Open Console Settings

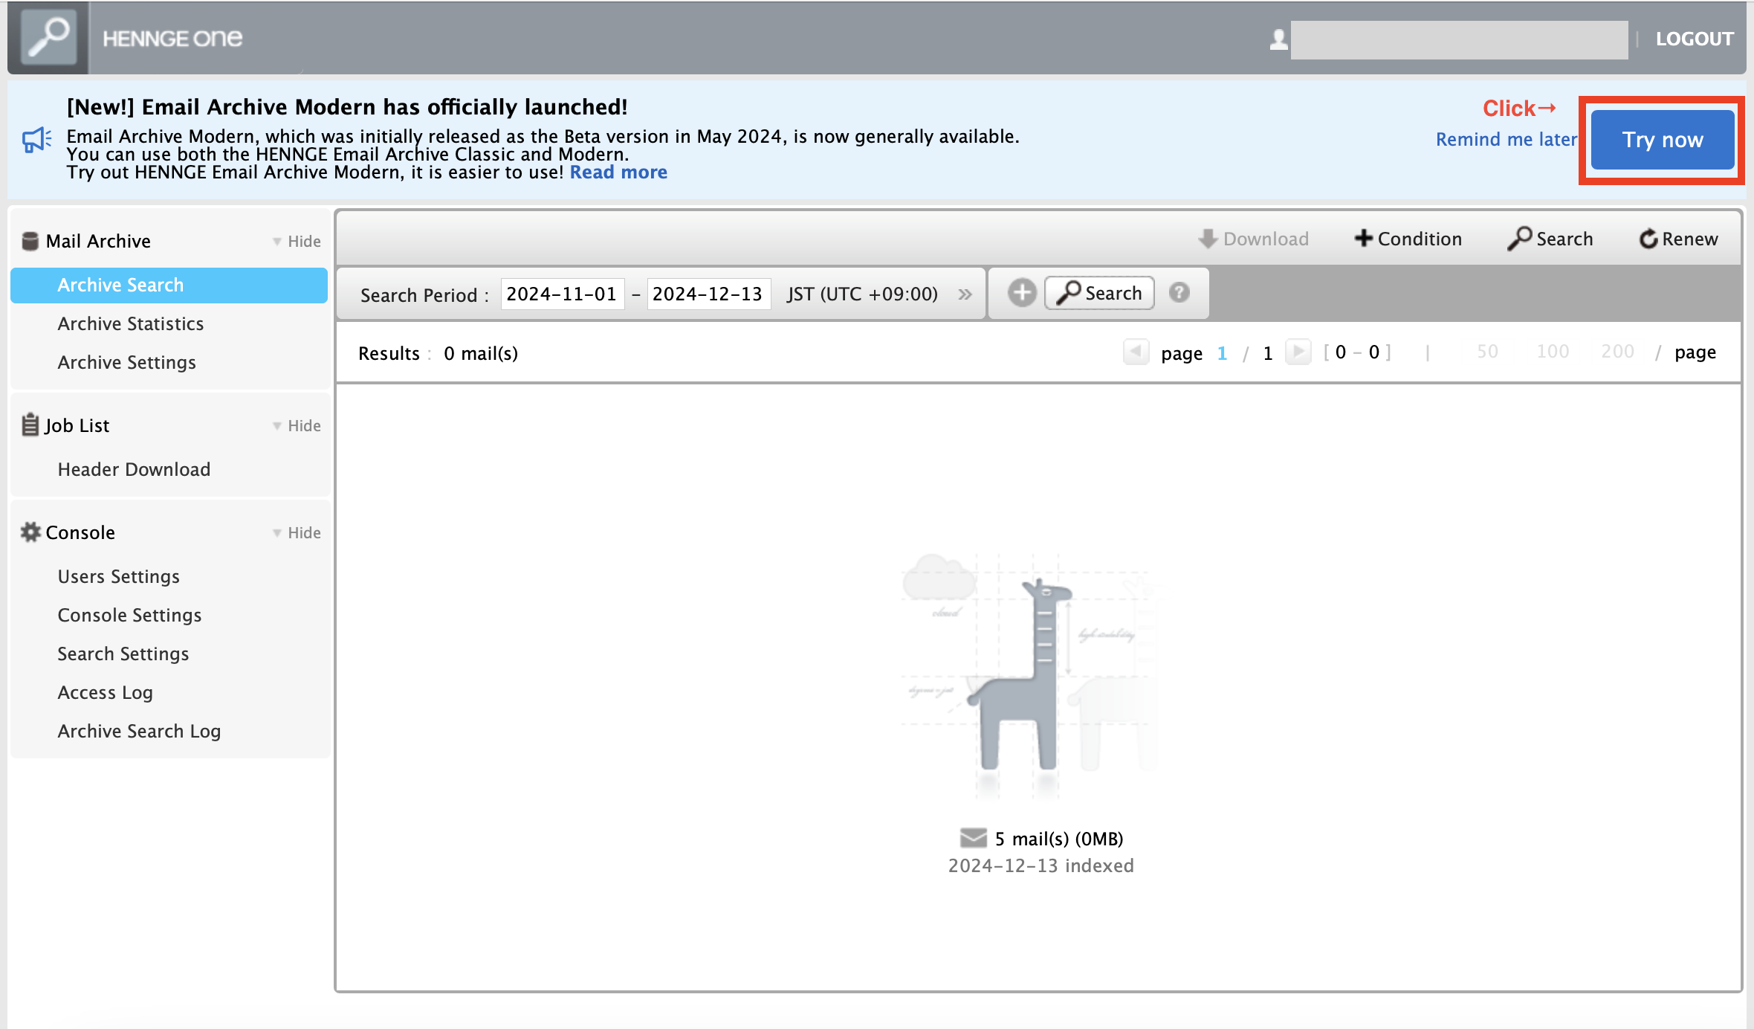click(130, 615)
